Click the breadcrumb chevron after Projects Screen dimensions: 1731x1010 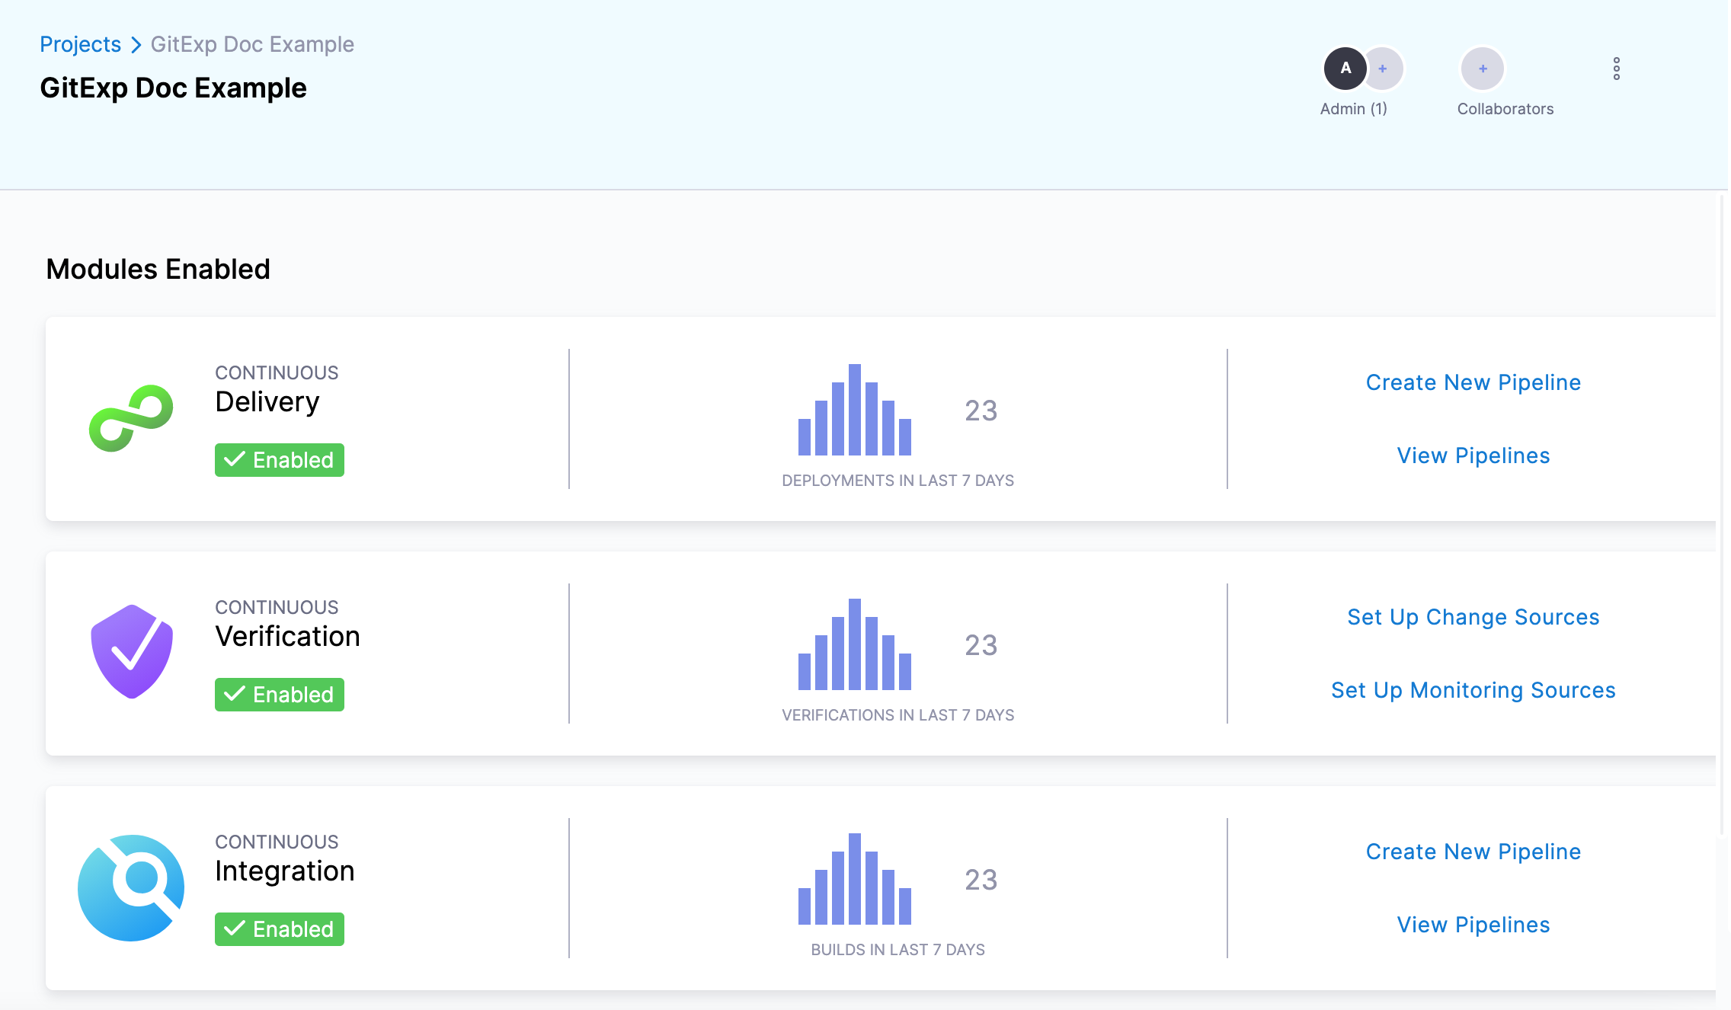click(136, 45)
